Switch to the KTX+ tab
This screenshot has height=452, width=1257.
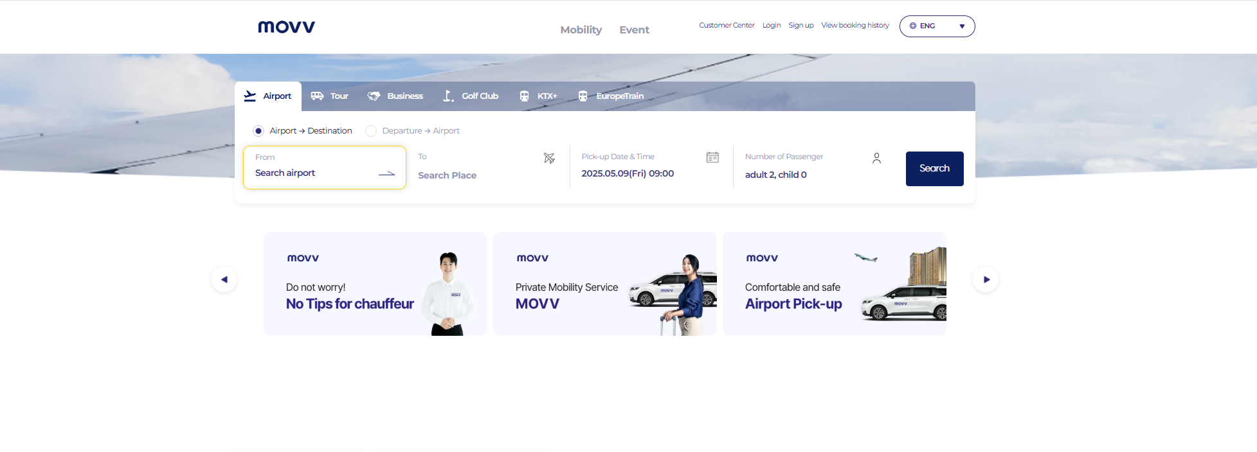tap(539, 96)
